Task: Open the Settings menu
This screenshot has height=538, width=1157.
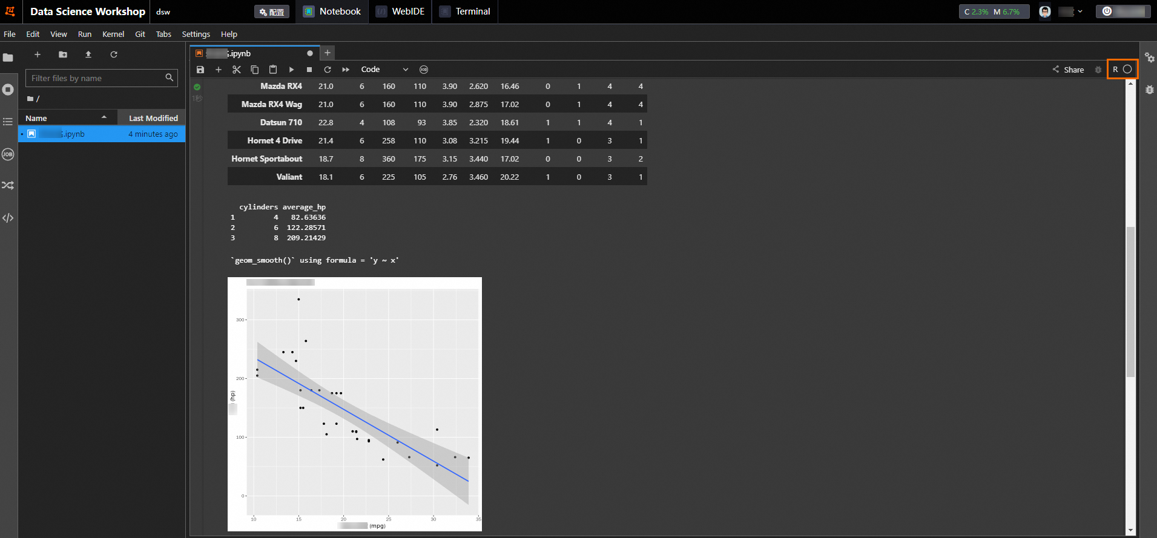Action: point(196,34)
